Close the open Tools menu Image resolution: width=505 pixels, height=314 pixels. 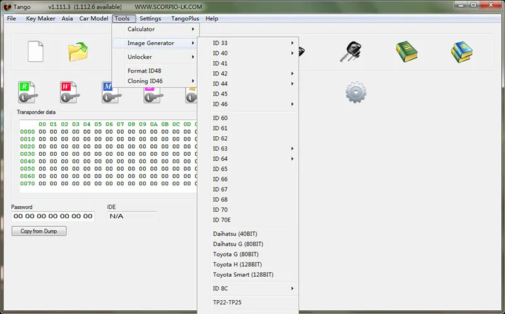pos(124,19)
